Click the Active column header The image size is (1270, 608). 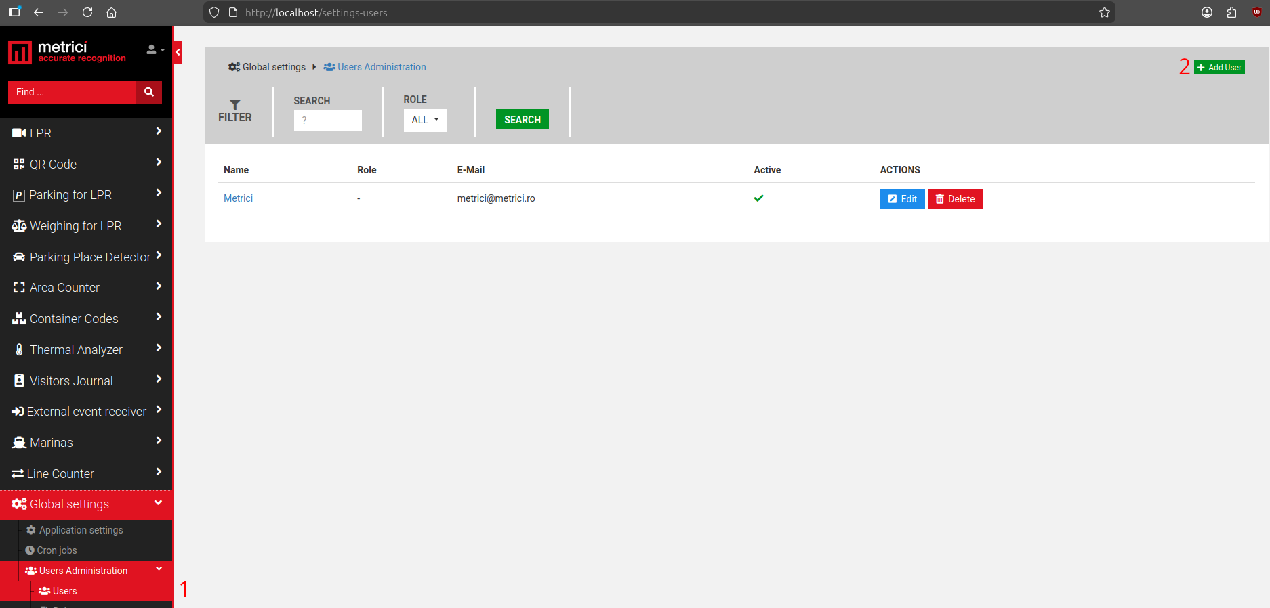pos(767,170)
